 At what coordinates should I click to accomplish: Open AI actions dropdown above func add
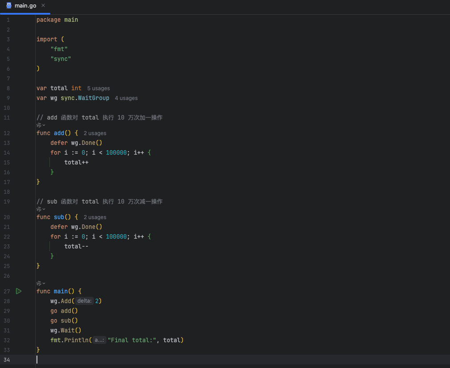click(41, 125)
